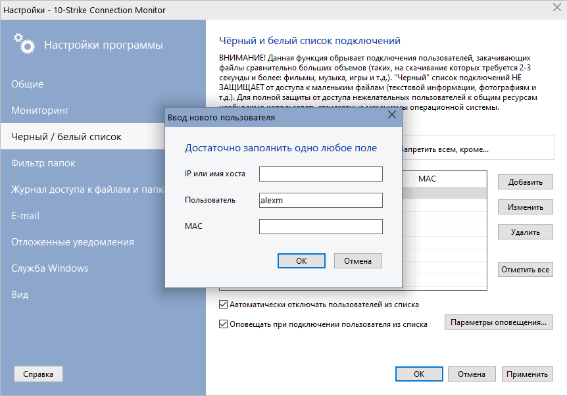567x396 pixels.
Task: Click Отмена in the Настройки window
Action: 472,374
